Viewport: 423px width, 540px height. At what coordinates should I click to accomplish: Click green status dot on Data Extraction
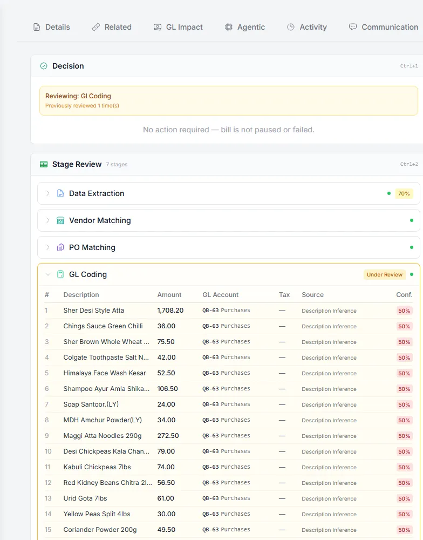coord(389,193)
